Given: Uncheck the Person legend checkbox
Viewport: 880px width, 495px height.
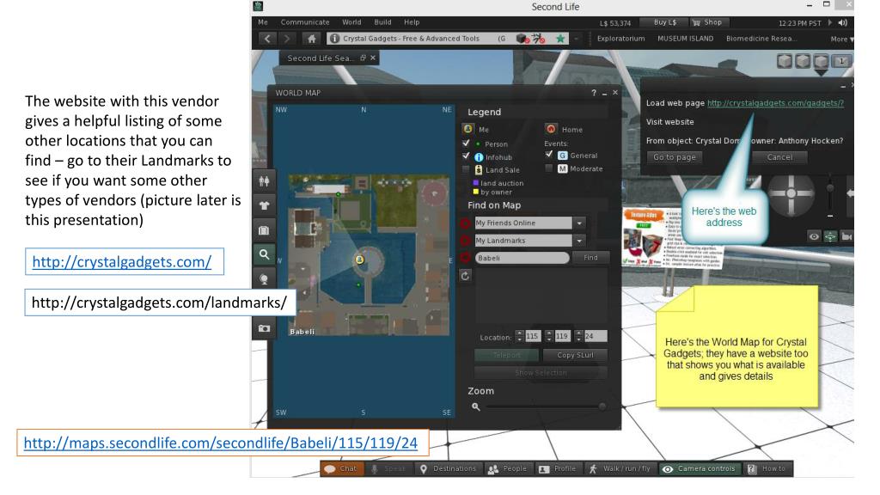Looking at the screenshot, I should click(x=467, y=143).
